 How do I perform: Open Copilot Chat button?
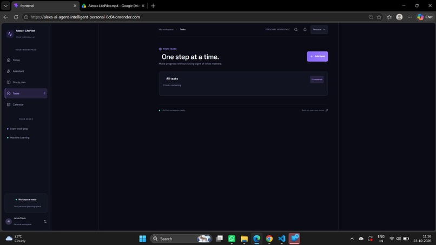coord(425,17)
